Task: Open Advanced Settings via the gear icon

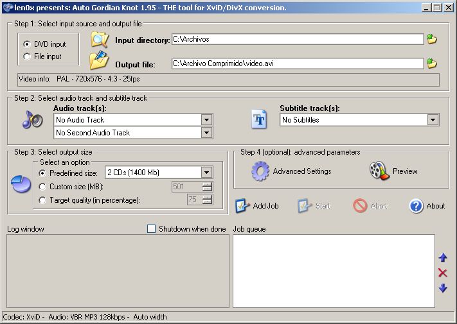Action: 260,171
